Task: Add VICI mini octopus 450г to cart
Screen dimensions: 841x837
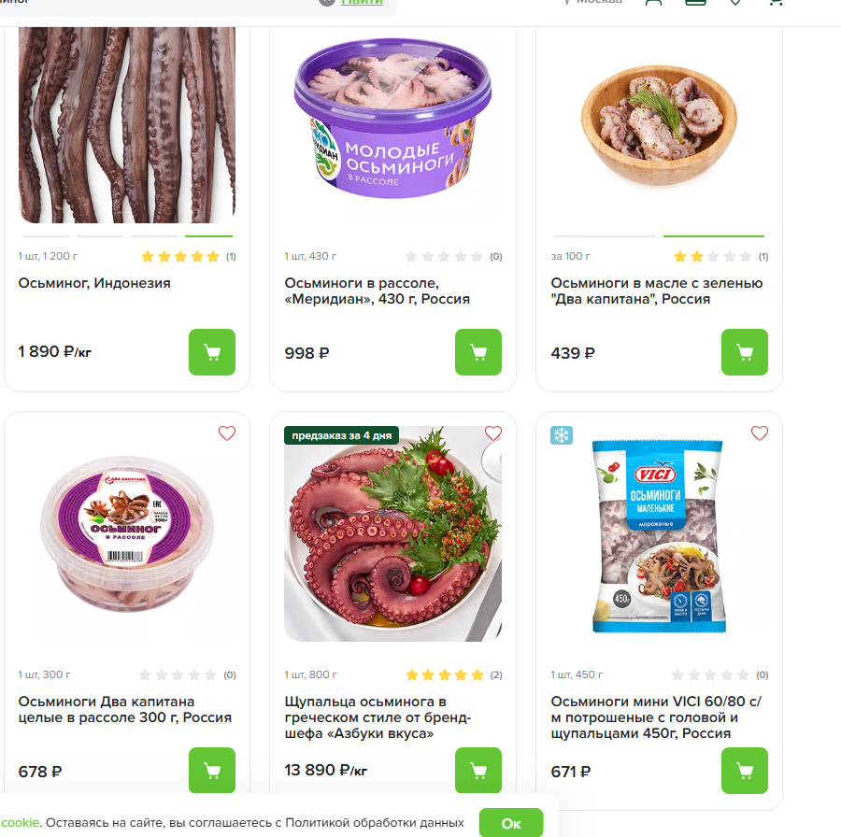Action: point(745,770)
